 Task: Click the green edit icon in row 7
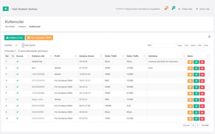(x=196, y=99)
